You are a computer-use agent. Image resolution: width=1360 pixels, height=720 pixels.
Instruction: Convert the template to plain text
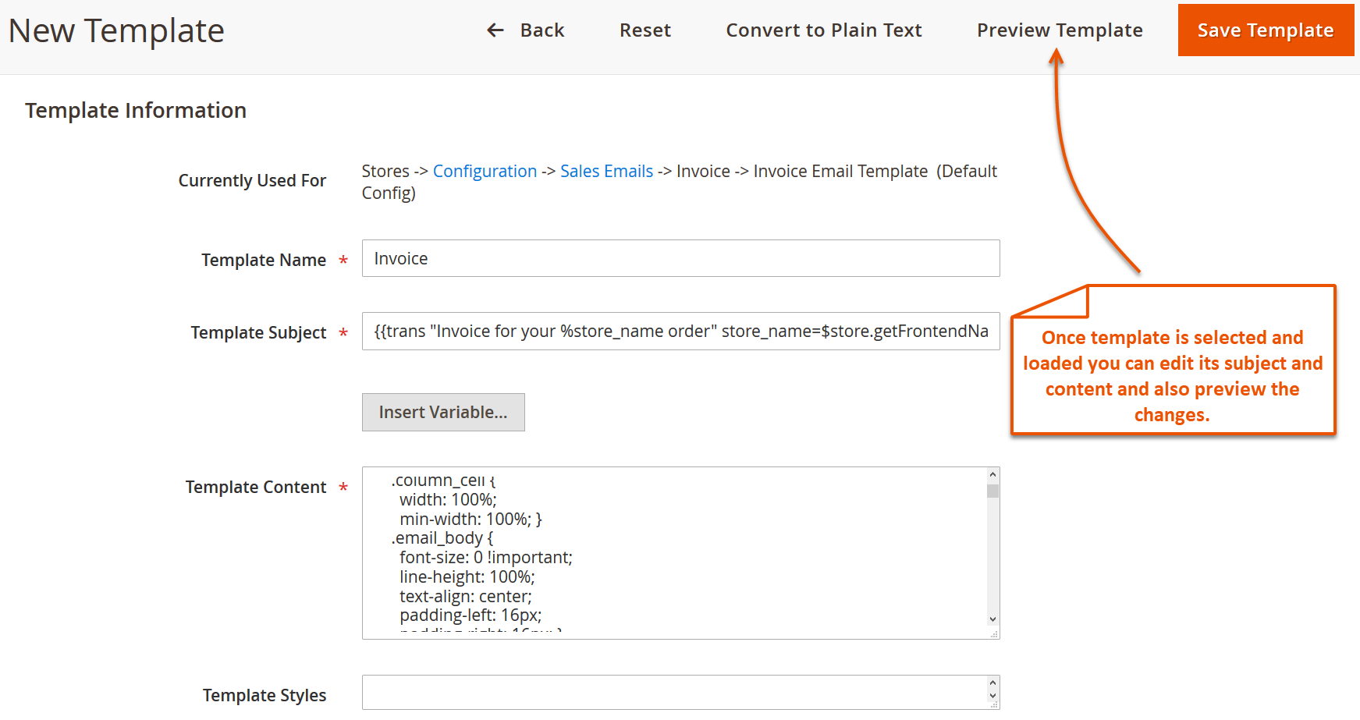(823, 30)
